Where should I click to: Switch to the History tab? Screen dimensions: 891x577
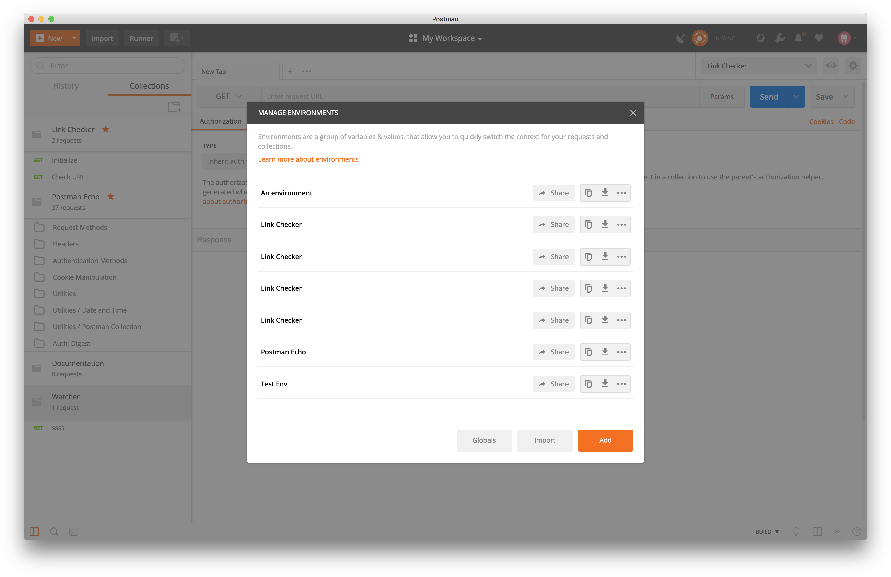point(66,86)
